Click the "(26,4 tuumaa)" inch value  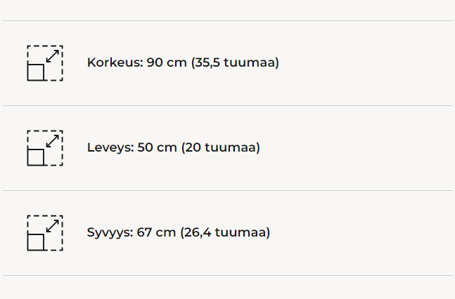coord(225,233)
